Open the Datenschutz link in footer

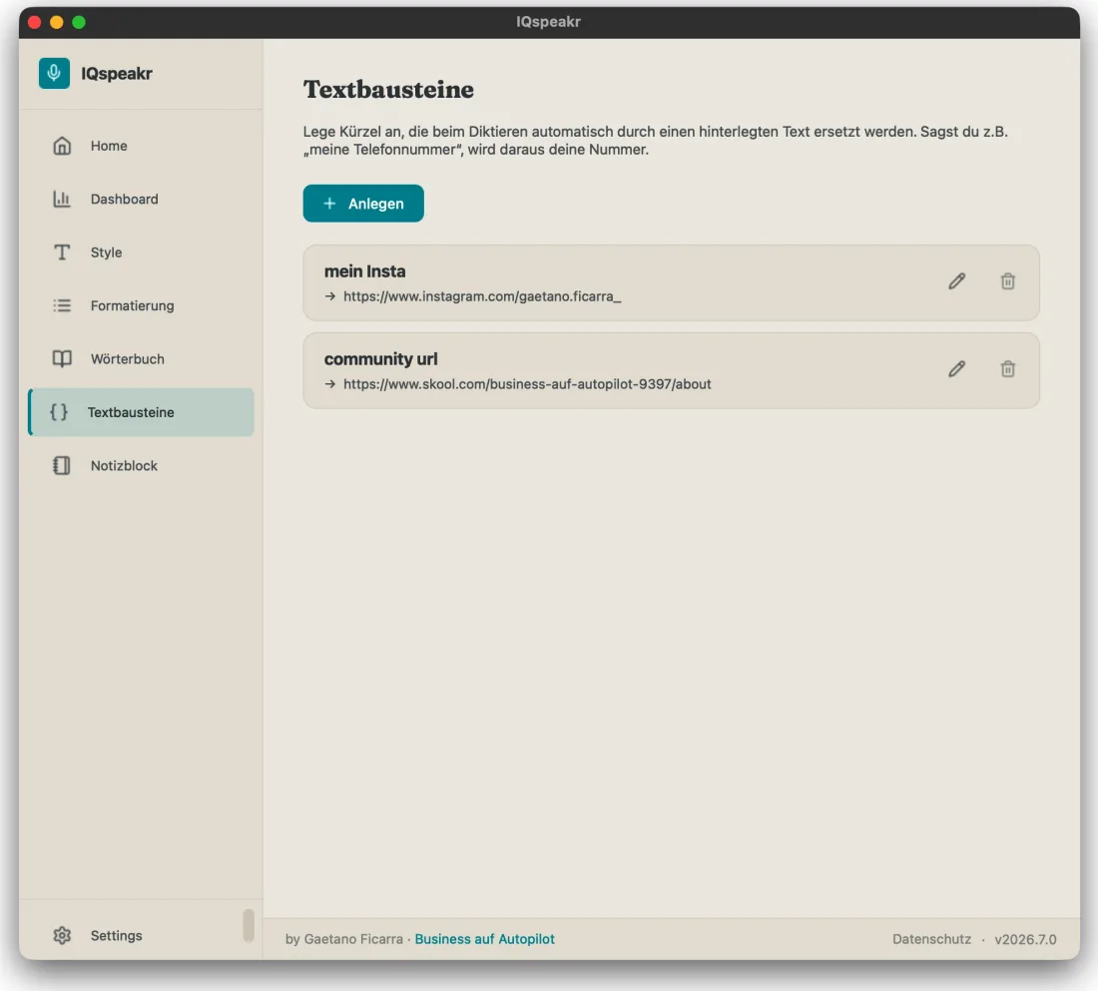(930, 938)
